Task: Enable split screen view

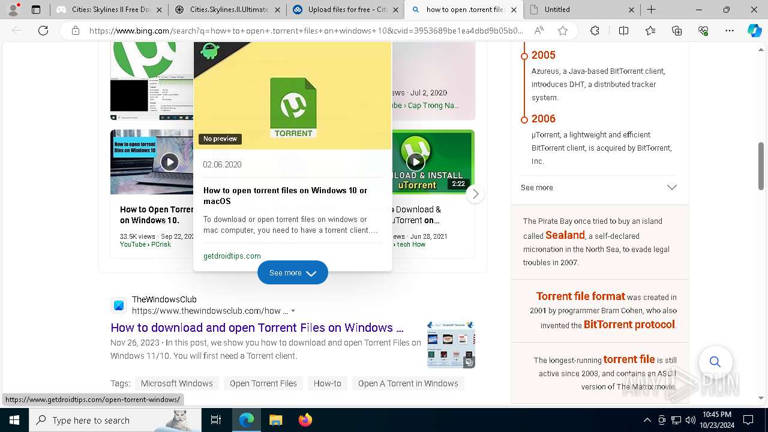Action: coord(623,31)
